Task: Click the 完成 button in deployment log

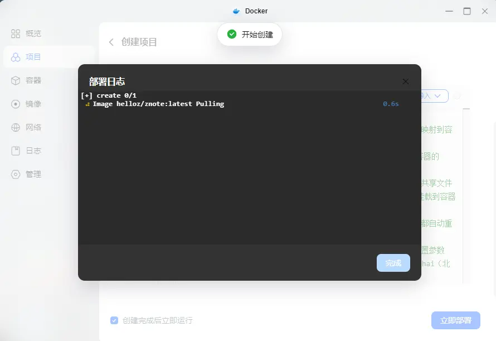Action: tap(393, 263)
